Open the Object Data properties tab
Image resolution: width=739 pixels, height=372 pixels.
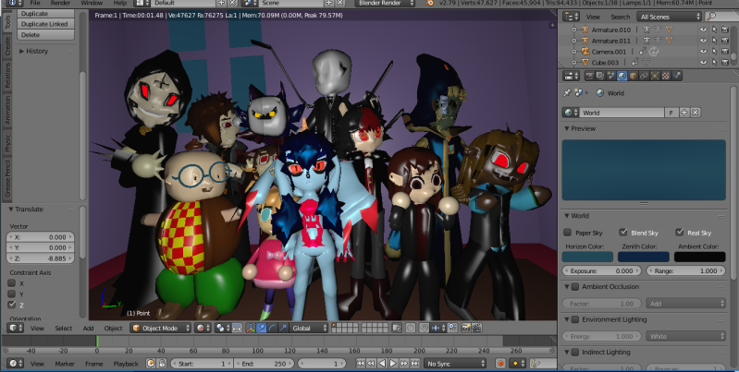click(x=655, y=76)
